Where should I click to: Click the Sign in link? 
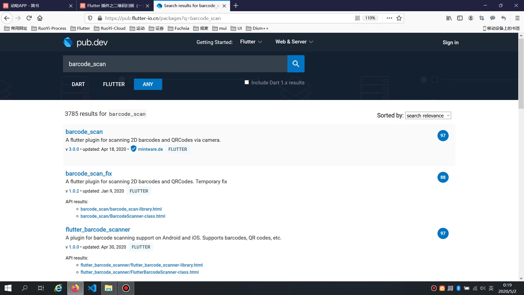(450, 42)
